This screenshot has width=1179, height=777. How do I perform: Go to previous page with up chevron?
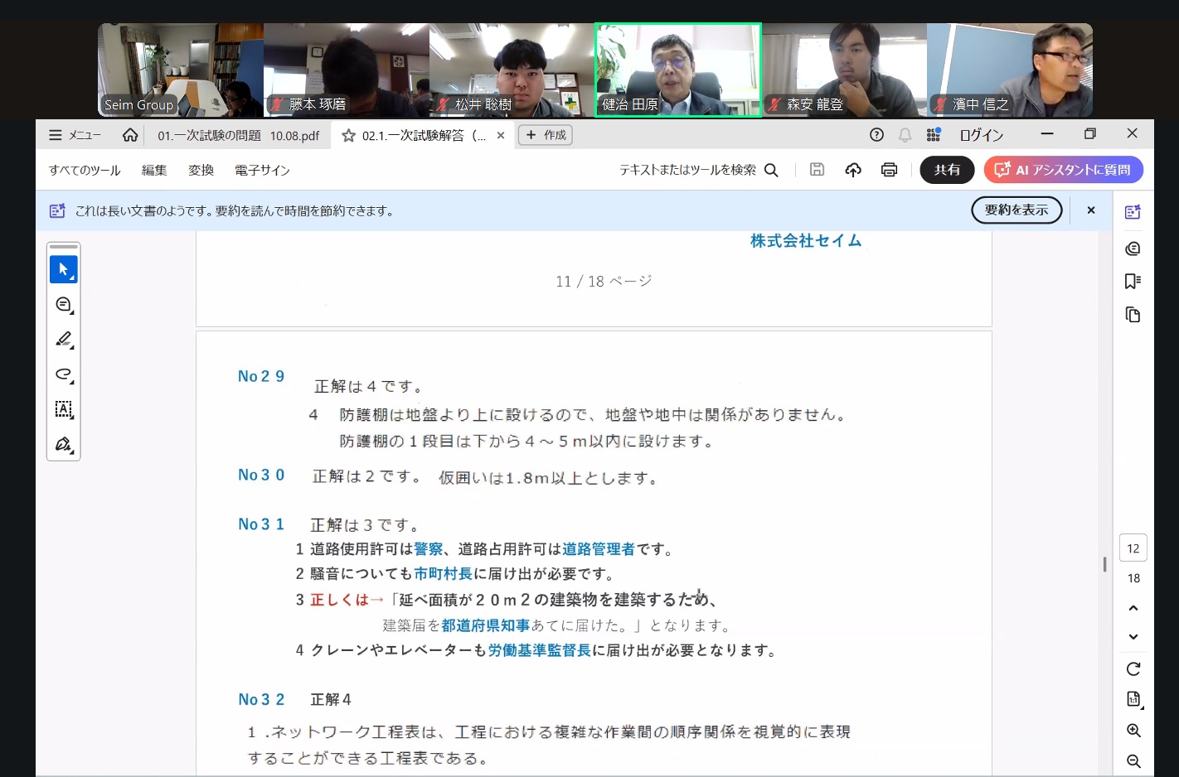click(1133, 608)
